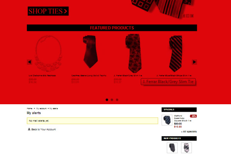
Task: Click the Home breadcrumb link
Action: click(30, 108)
